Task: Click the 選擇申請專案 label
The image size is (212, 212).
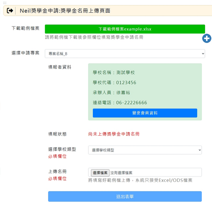Action: (25, 53)
